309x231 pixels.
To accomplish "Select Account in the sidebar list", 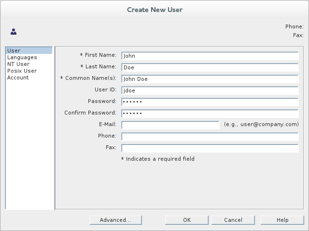I will click(18, 77).
